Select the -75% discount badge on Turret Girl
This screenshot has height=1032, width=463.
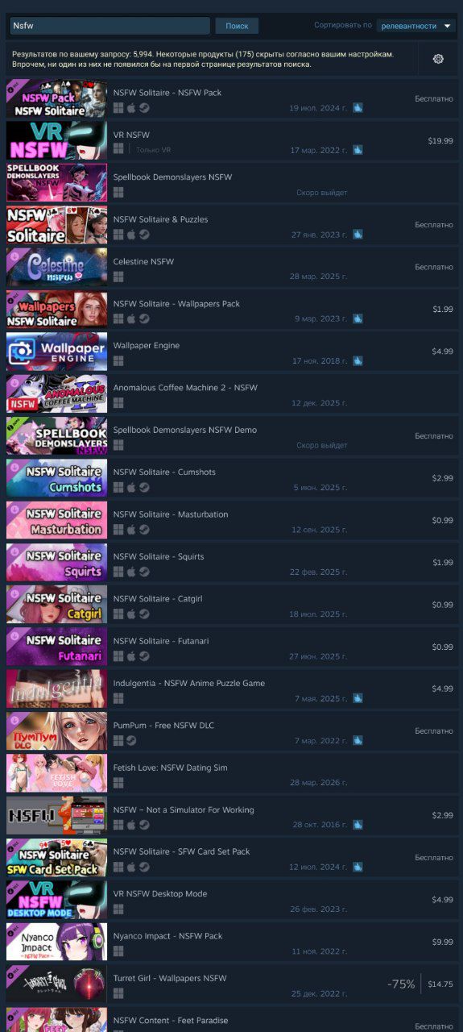[401, 984]
